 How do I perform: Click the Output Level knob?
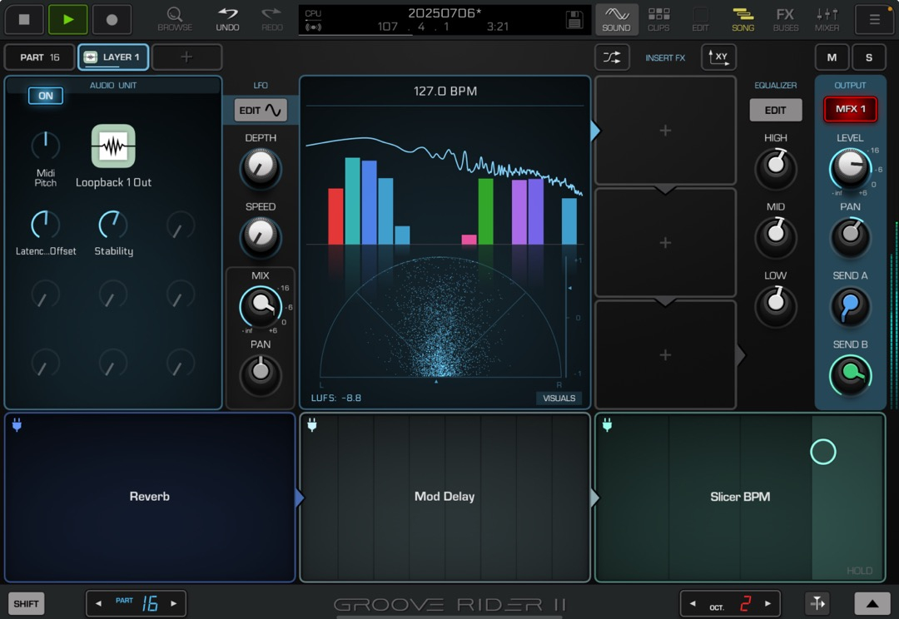click(x=850, y=167)
